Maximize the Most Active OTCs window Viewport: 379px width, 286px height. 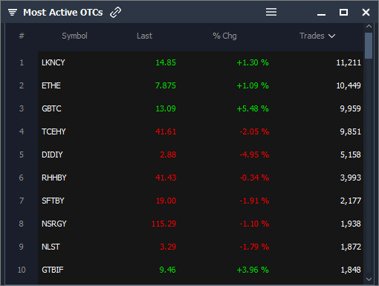(343, 12)
